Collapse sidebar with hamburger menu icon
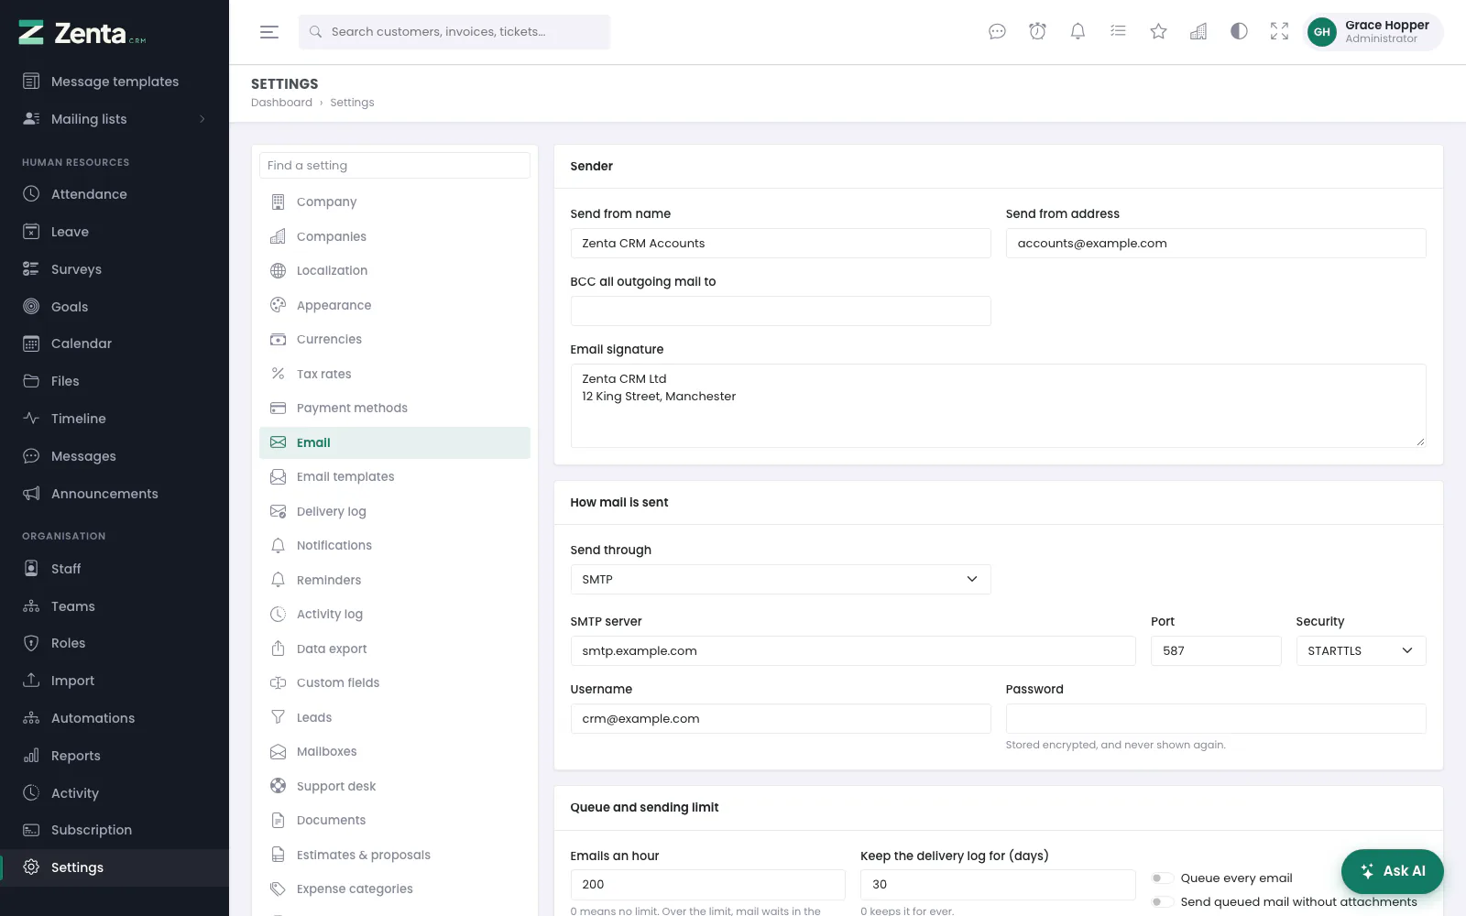Screen dimensions: 1466x916 click(268, 32)
